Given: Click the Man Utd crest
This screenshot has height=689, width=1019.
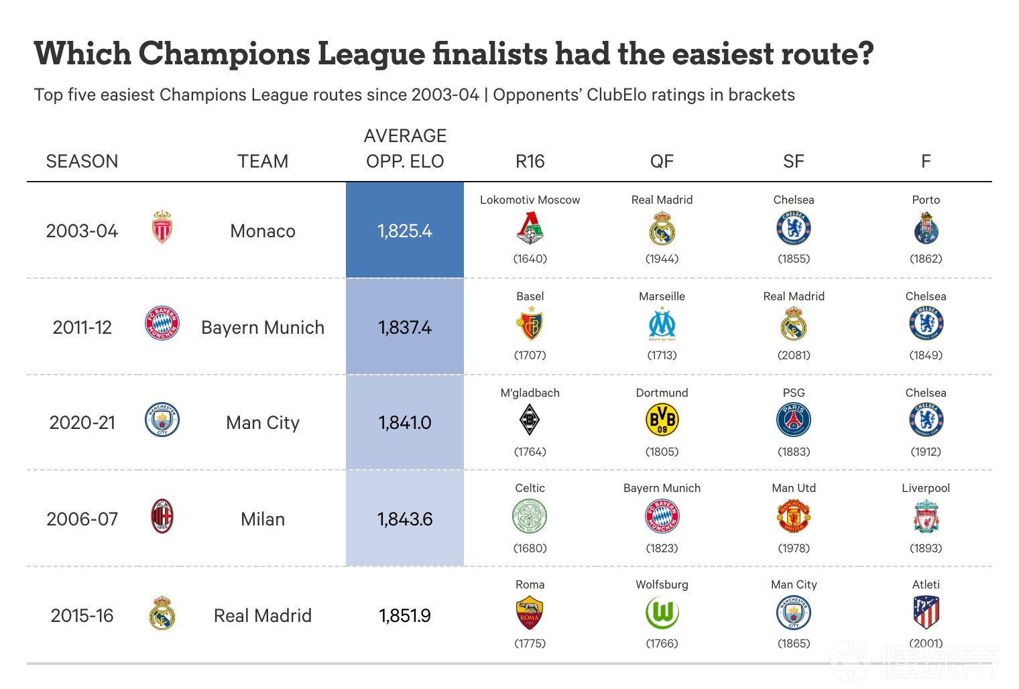Looking at the screenshot, I should (x=794, y=517).
